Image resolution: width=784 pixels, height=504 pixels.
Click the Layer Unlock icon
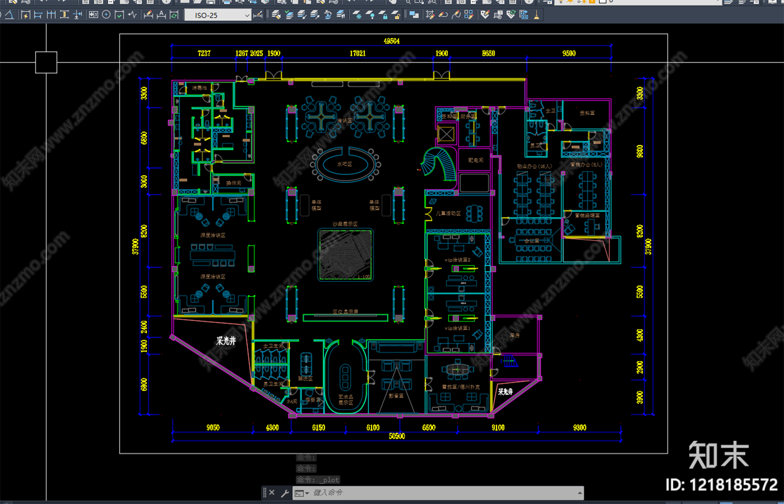[x=395, y=15]
